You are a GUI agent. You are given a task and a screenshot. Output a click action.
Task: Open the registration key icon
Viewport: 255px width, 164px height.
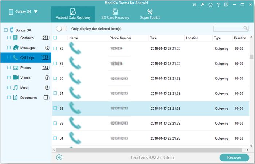coord(202,5)
